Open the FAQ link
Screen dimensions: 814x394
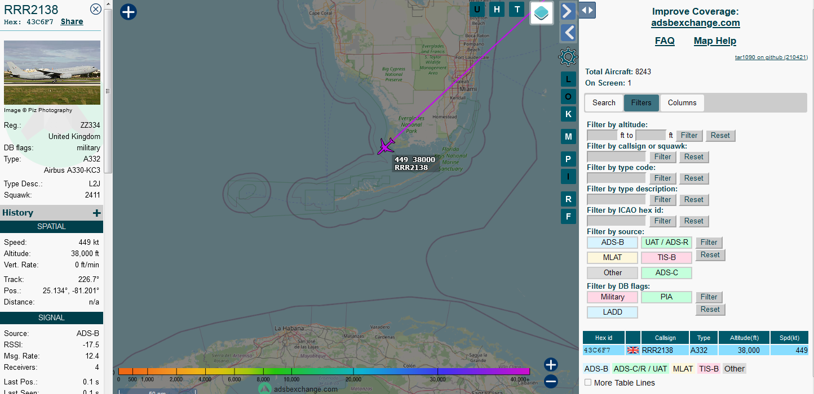pyautogui.click(x=665, y=41)
